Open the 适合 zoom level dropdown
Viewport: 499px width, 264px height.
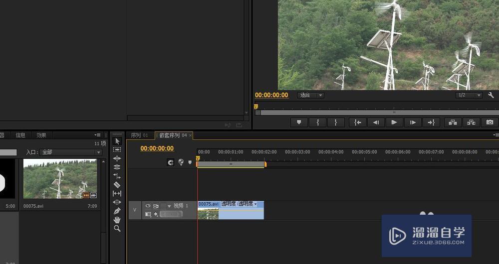pyautogui.click(x=310, y=95)
